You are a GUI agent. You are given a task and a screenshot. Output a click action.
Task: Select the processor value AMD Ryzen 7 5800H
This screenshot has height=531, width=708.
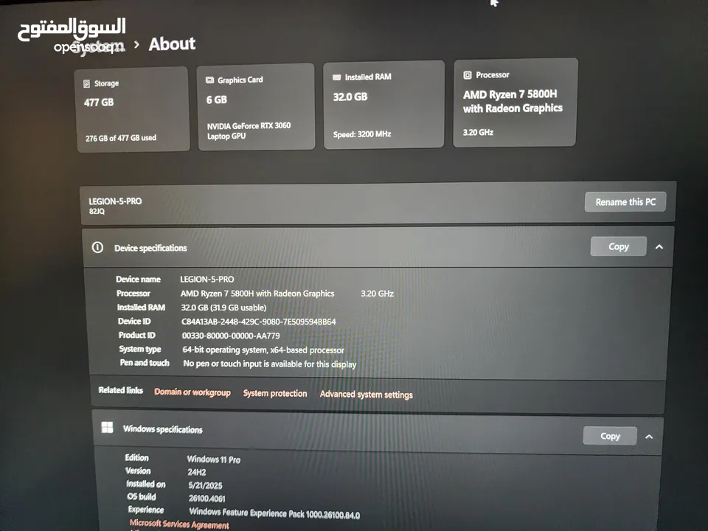[257, 294]
